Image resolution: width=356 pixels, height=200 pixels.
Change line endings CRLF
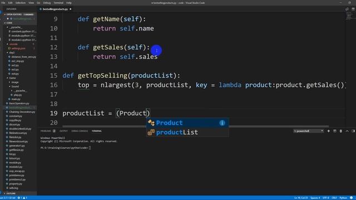click(334, 198)
